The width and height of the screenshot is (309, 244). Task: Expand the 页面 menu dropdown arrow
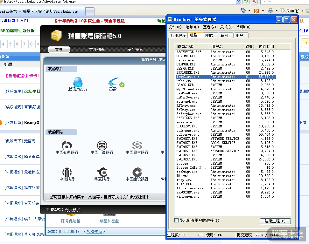(x=302, y=11)
